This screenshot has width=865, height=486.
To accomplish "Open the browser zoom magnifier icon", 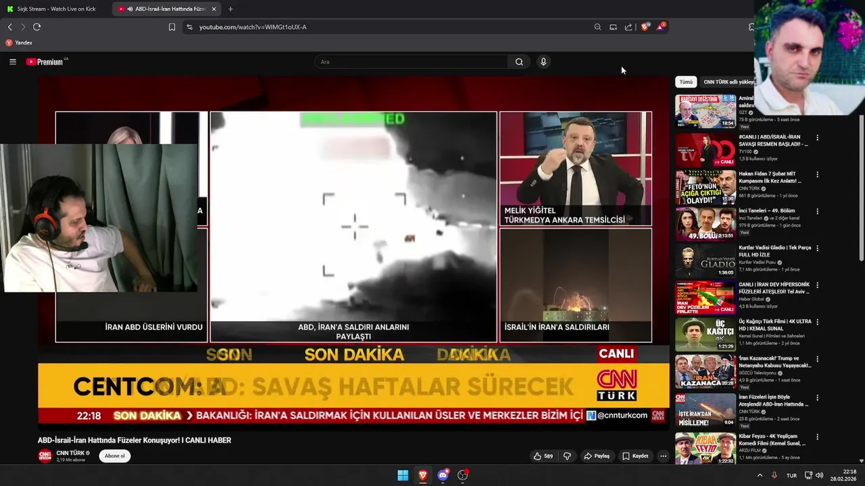I will [597, 27].
